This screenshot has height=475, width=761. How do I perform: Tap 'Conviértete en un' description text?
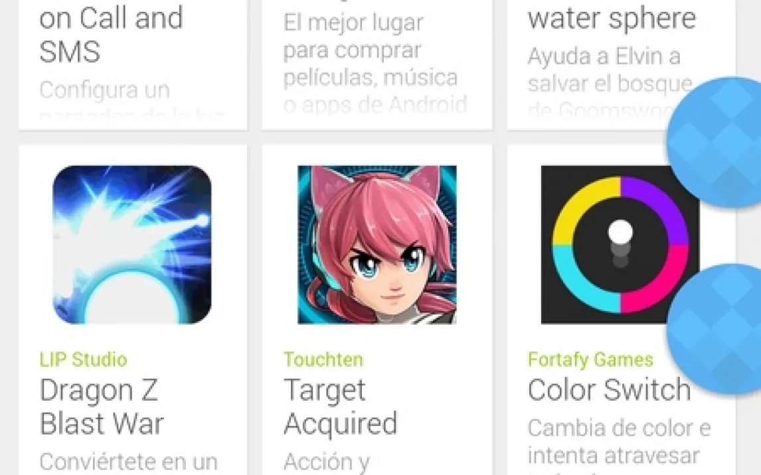point(128,462)
